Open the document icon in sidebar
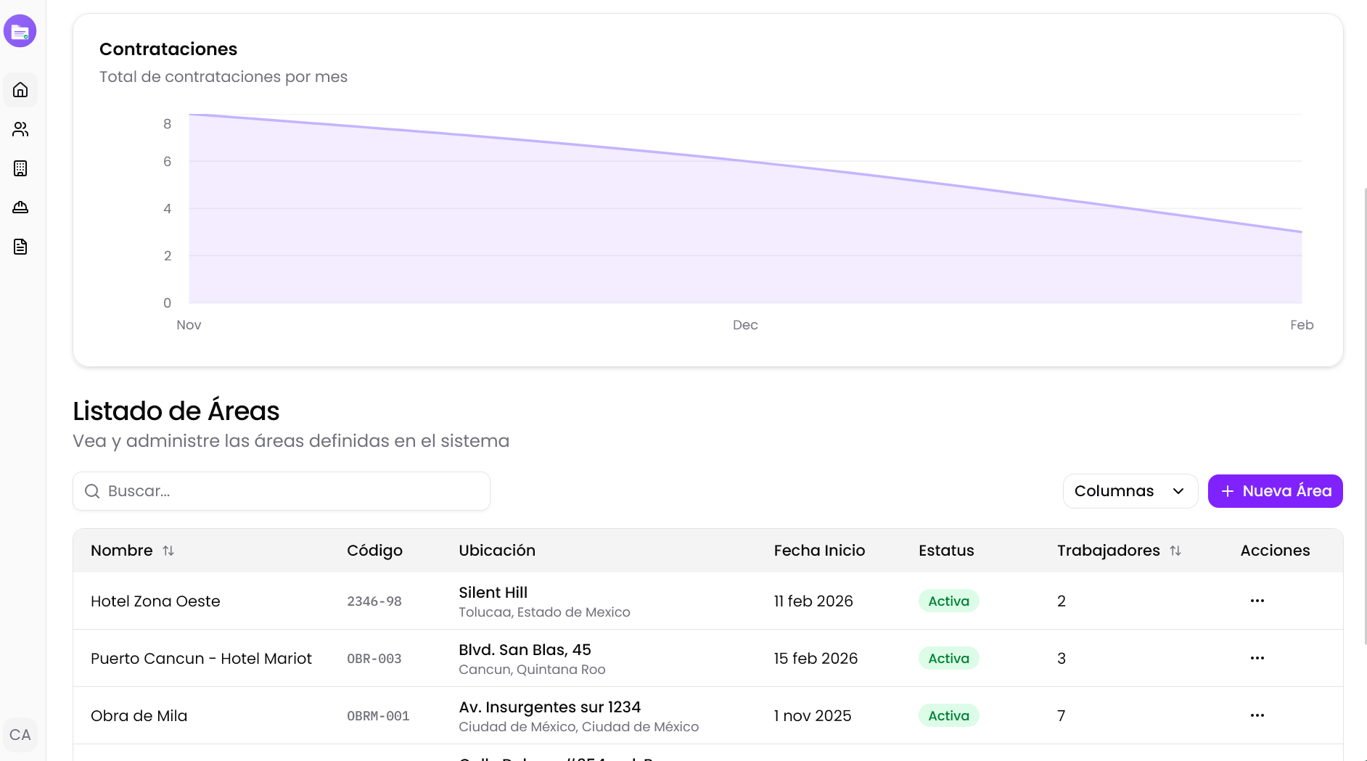This screenshot has height=761, width=1367. (x=20, y=247)
